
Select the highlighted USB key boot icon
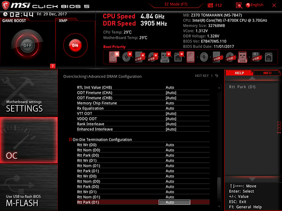point(242,57)
